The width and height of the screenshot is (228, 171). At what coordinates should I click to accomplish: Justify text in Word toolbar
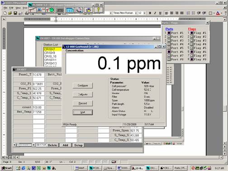point(182,13)
